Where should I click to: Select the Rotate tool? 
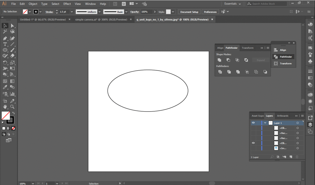[5, 62]
